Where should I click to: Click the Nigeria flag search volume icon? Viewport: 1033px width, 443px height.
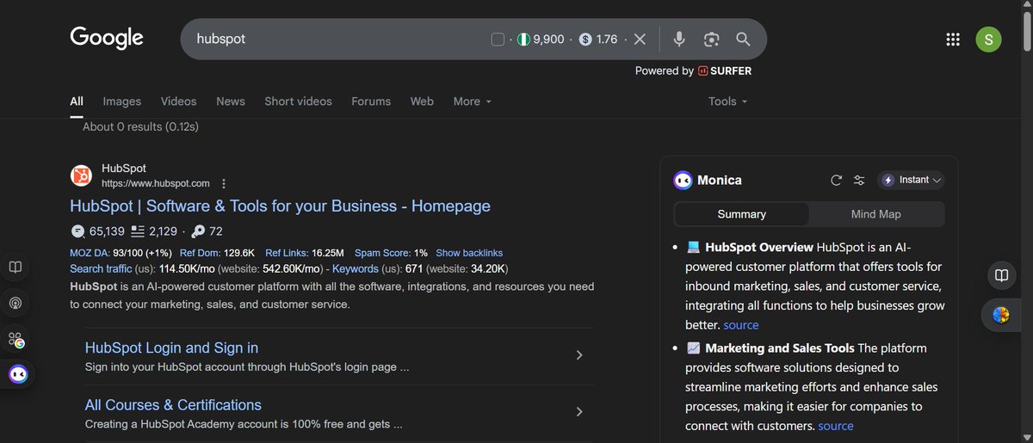pos(523,39)
